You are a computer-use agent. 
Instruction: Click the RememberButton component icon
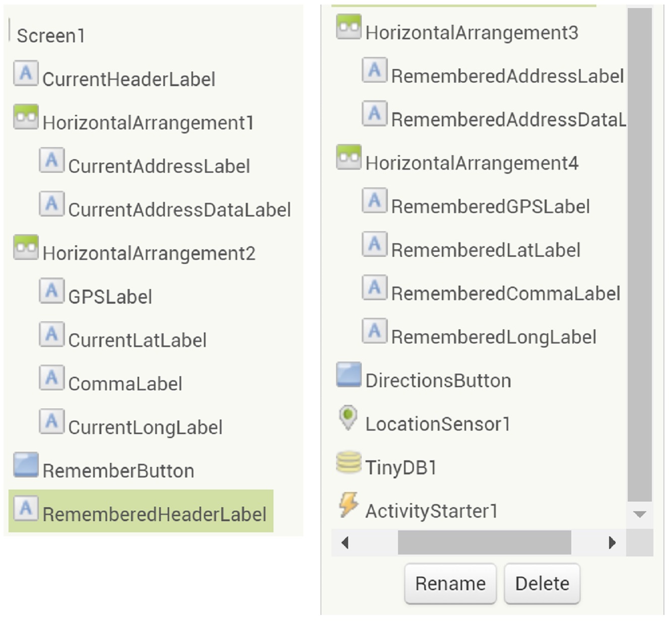coord(26,465)
